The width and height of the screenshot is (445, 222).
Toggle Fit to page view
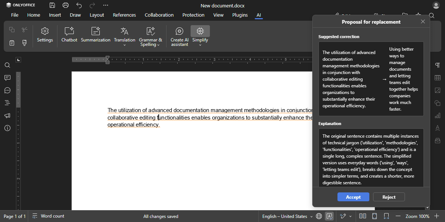pyautogui.click(x=375, y=216)
